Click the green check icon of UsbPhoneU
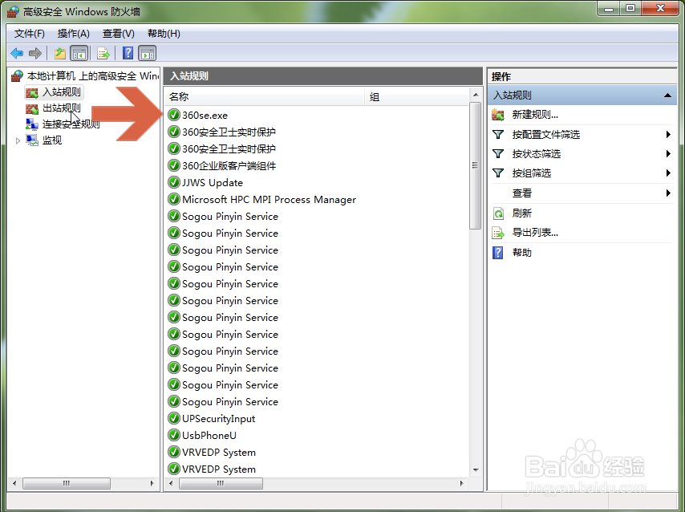The image size is (685, 512). tap(174, 436)
